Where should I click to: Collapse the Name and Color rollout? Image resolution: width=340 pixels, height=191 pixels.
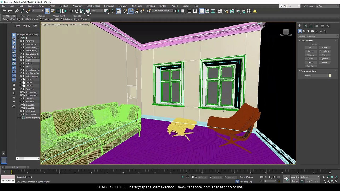[x=309, y=71]
